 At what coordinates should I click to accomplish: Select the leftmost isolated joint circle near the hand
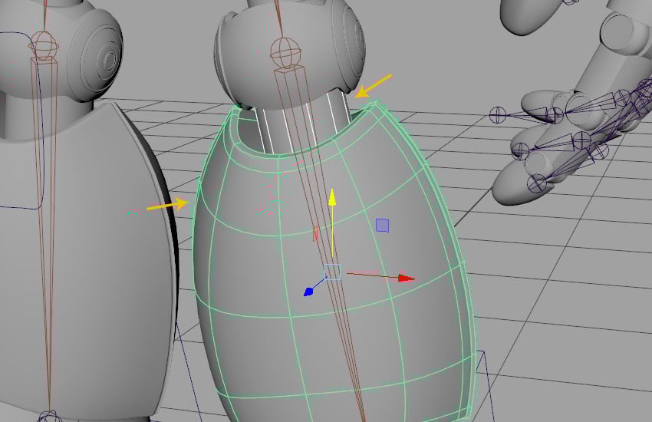498,115
